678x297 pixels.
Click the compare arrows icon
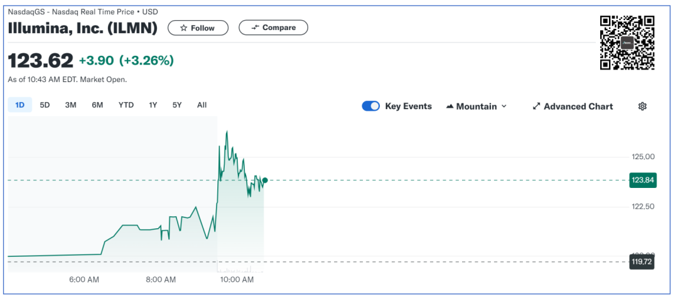(255, 28)
